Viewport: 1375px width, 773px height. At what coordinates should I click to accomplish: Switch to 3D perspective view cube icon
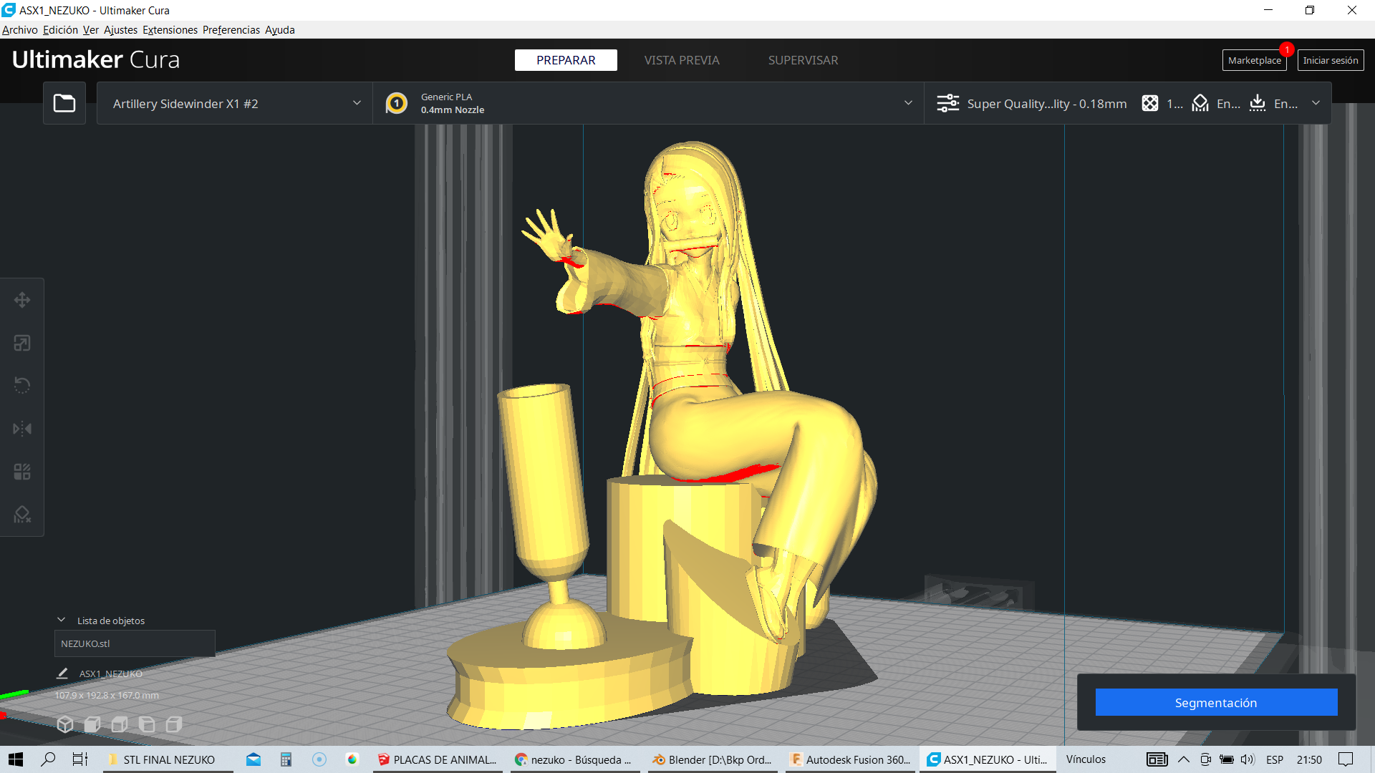point(65,724)
